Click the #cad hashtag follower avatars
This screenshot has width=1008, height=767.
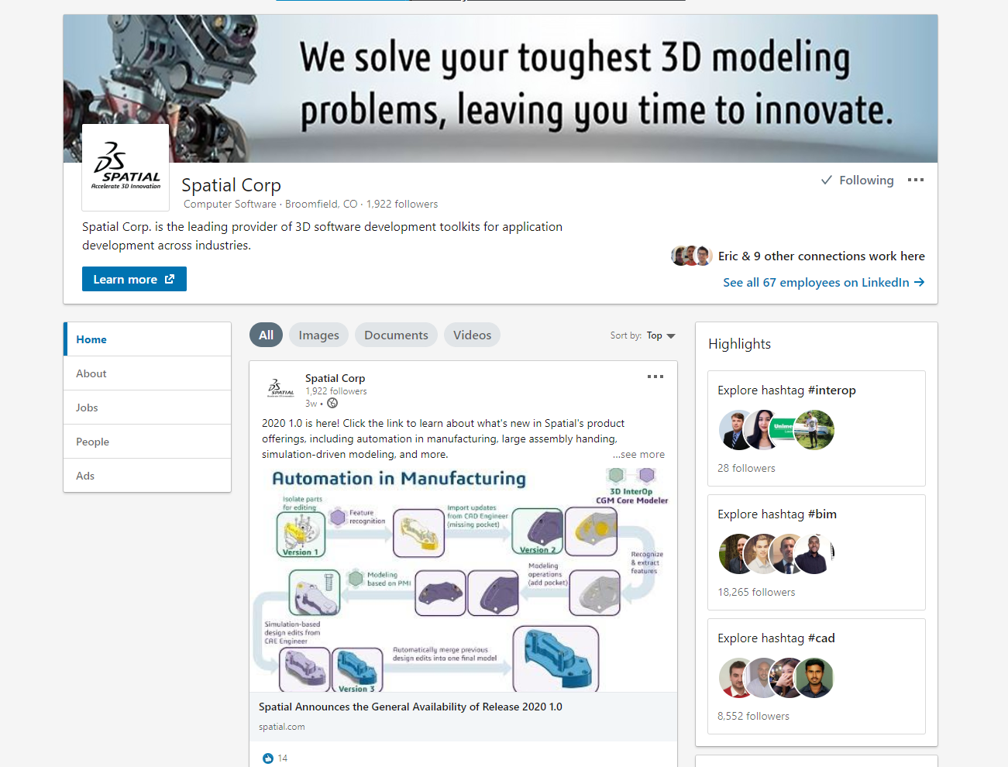(x=776, y=678)
